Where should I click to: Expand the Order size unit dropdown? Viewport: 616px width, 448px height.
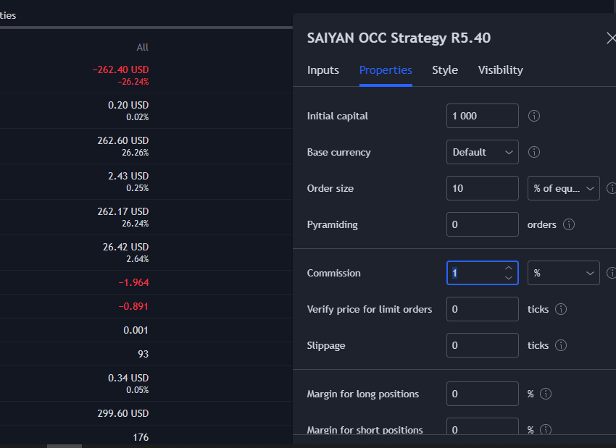coord(564,188)
